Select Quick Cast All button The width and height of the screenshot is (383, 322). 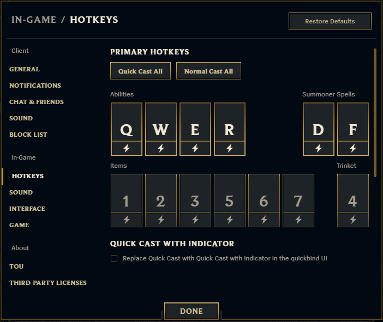click(x=140, y=71)
